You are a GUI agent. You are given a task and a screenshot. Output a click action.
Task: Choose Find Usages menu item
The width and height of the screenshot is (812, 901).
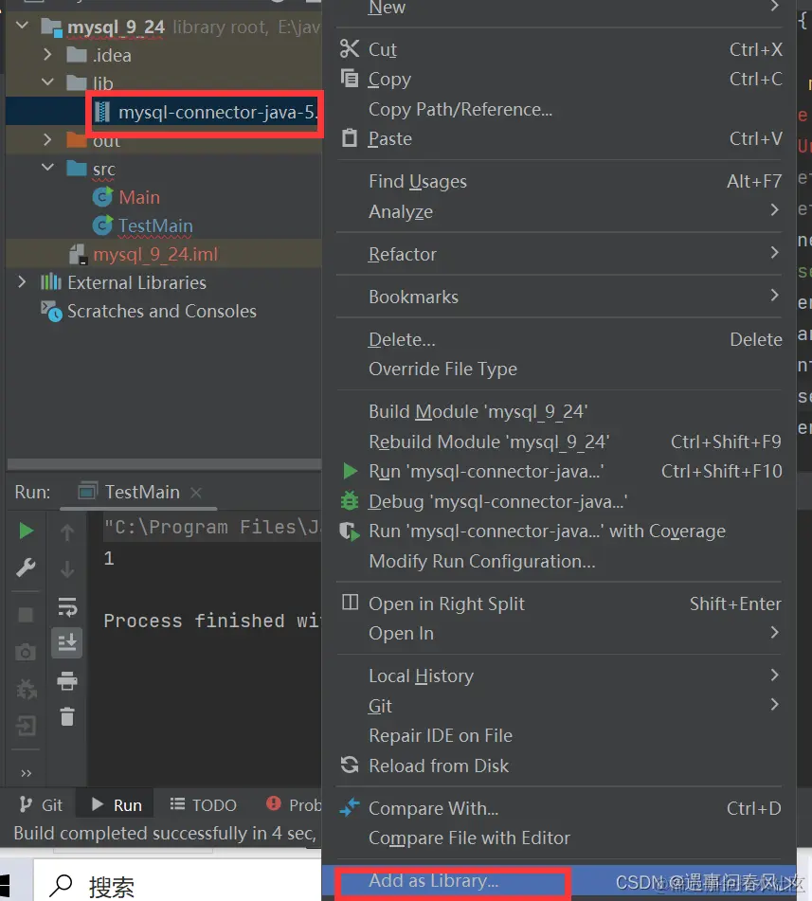click(559, 181)
